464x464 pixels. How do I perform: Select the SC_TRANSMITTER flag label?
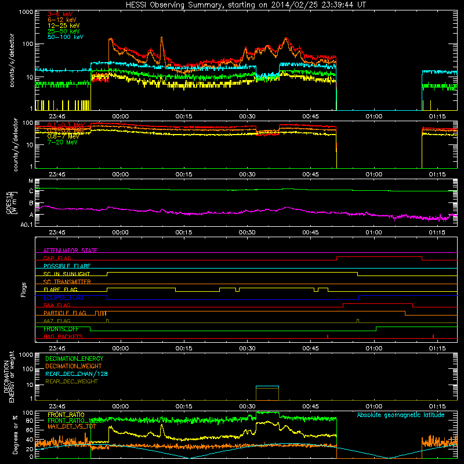[67, 281]
